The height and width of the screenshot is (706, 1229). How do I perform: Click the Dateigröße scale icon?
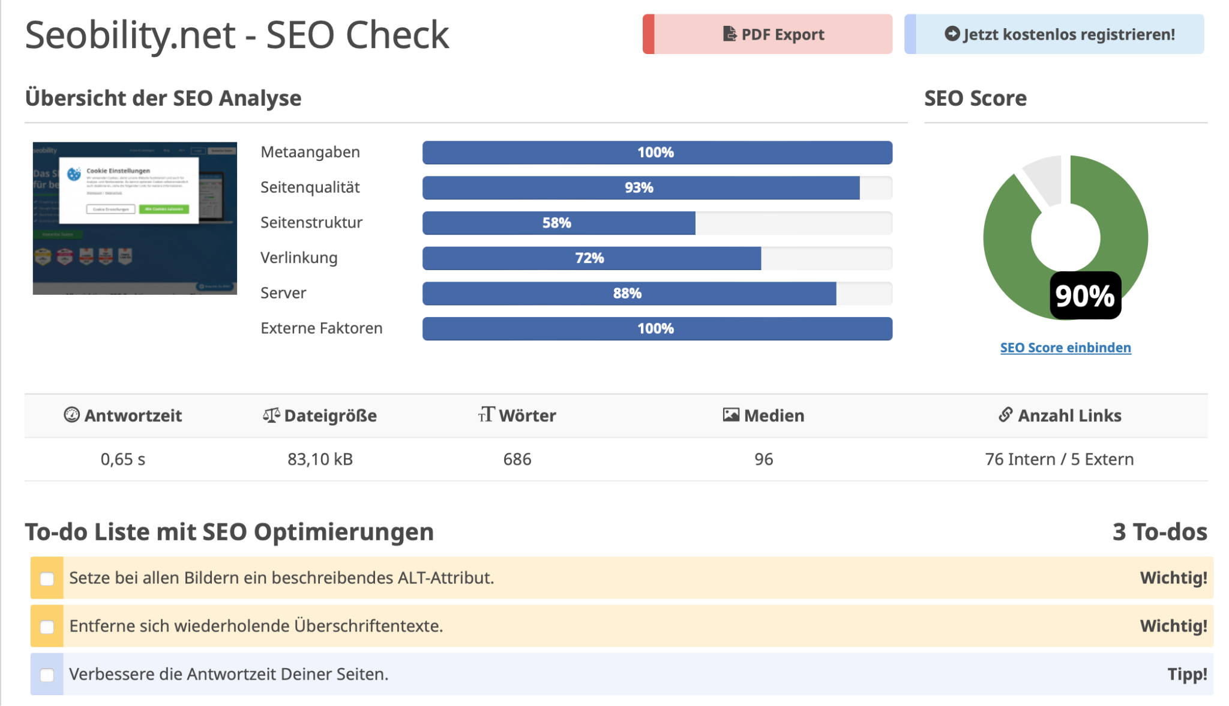[271, 415]
